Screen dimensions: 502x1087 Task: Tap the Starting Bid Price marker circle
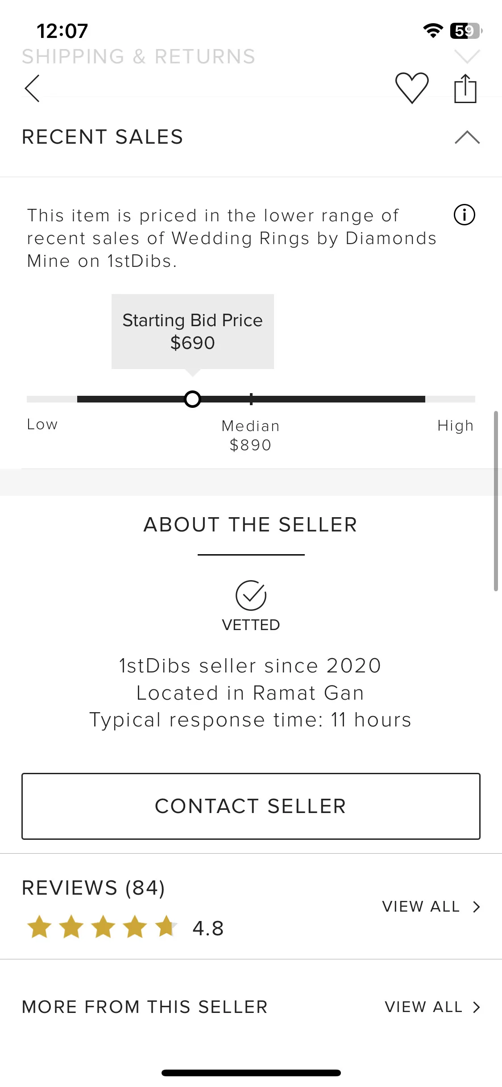click(x=192, y=399)
